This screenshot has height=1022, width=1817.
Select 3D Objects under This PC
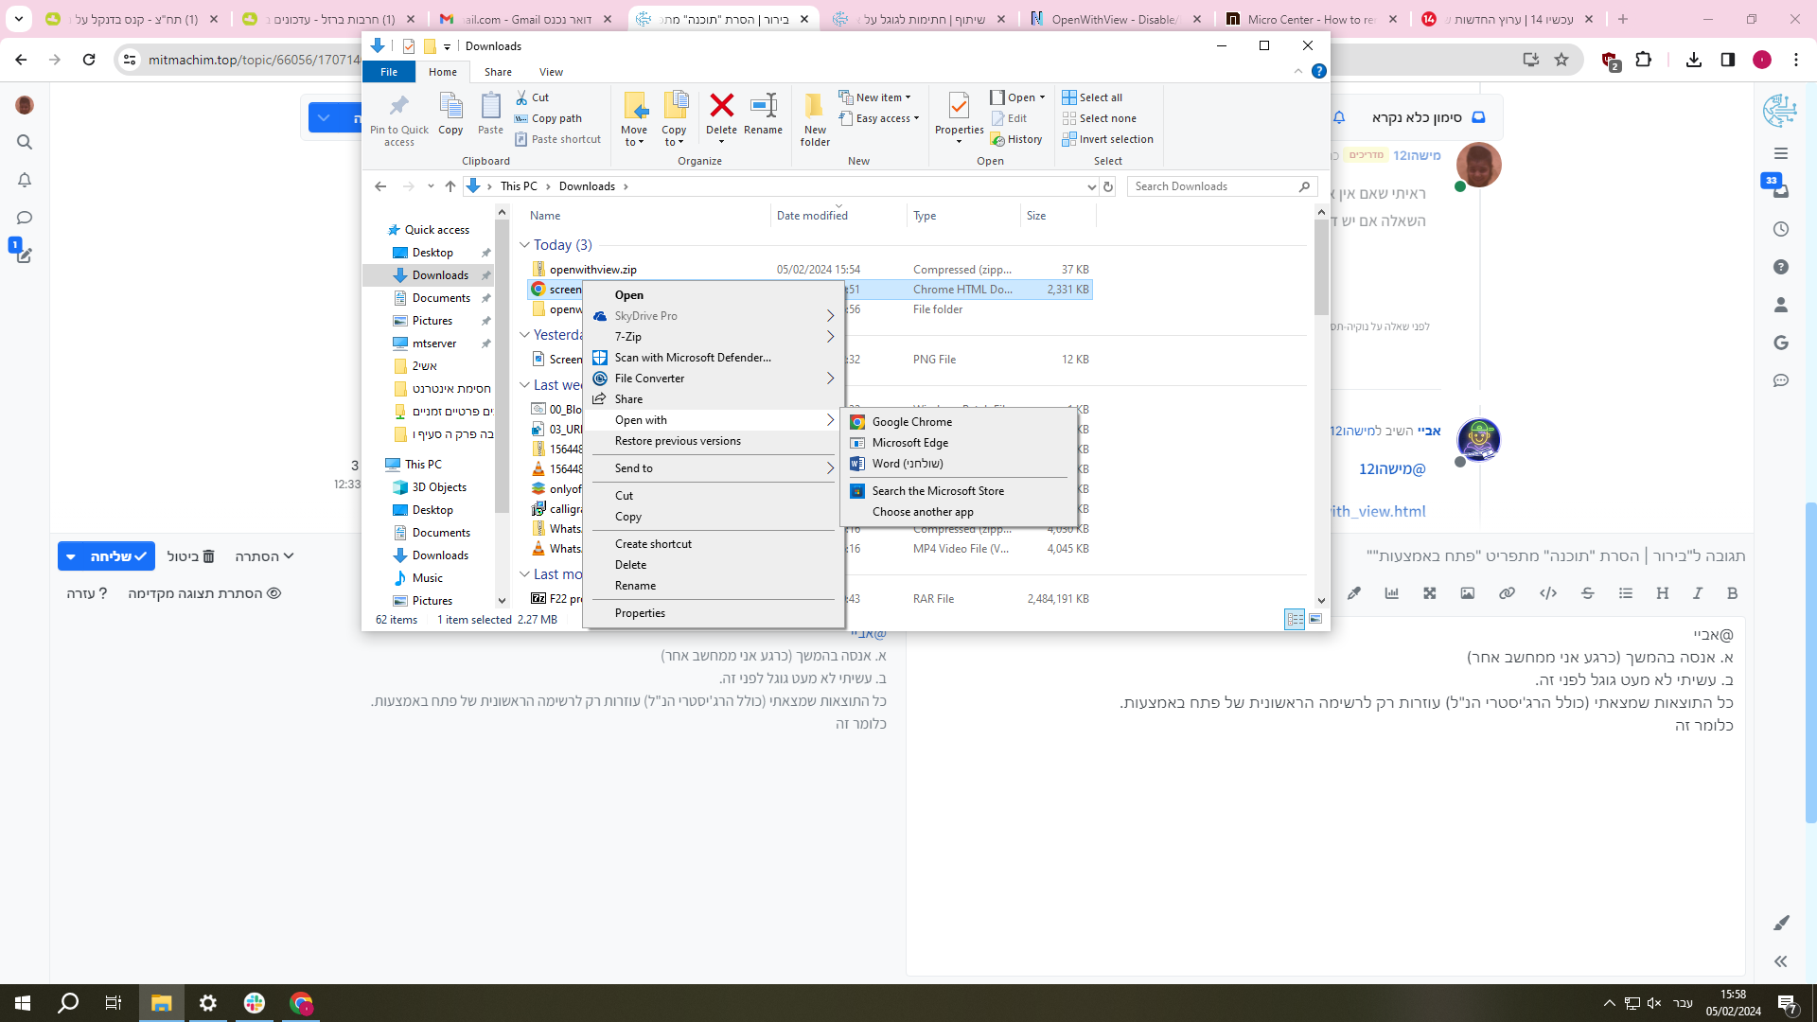439,487
